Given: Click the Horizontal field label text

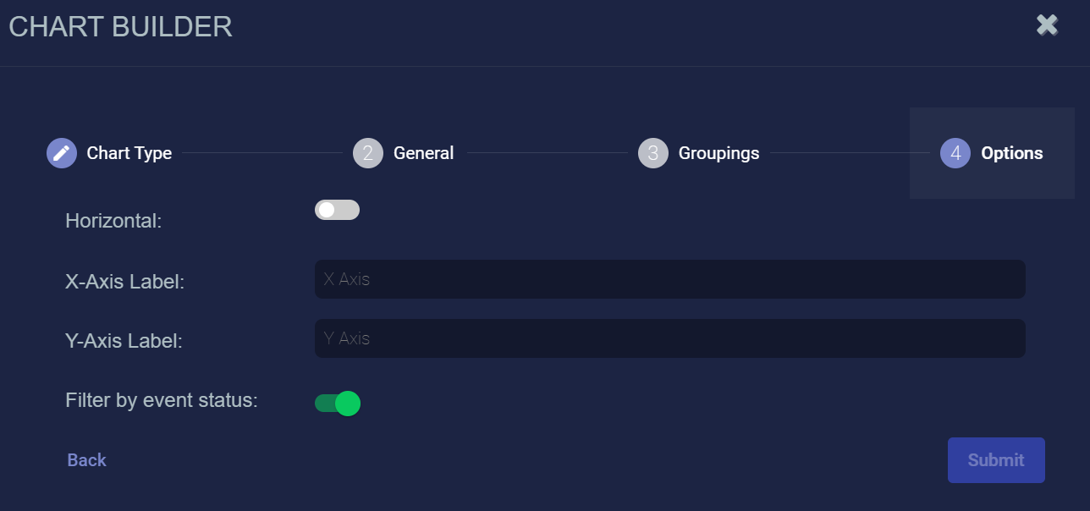Looking at the screenshot, I should pos(113,221).
